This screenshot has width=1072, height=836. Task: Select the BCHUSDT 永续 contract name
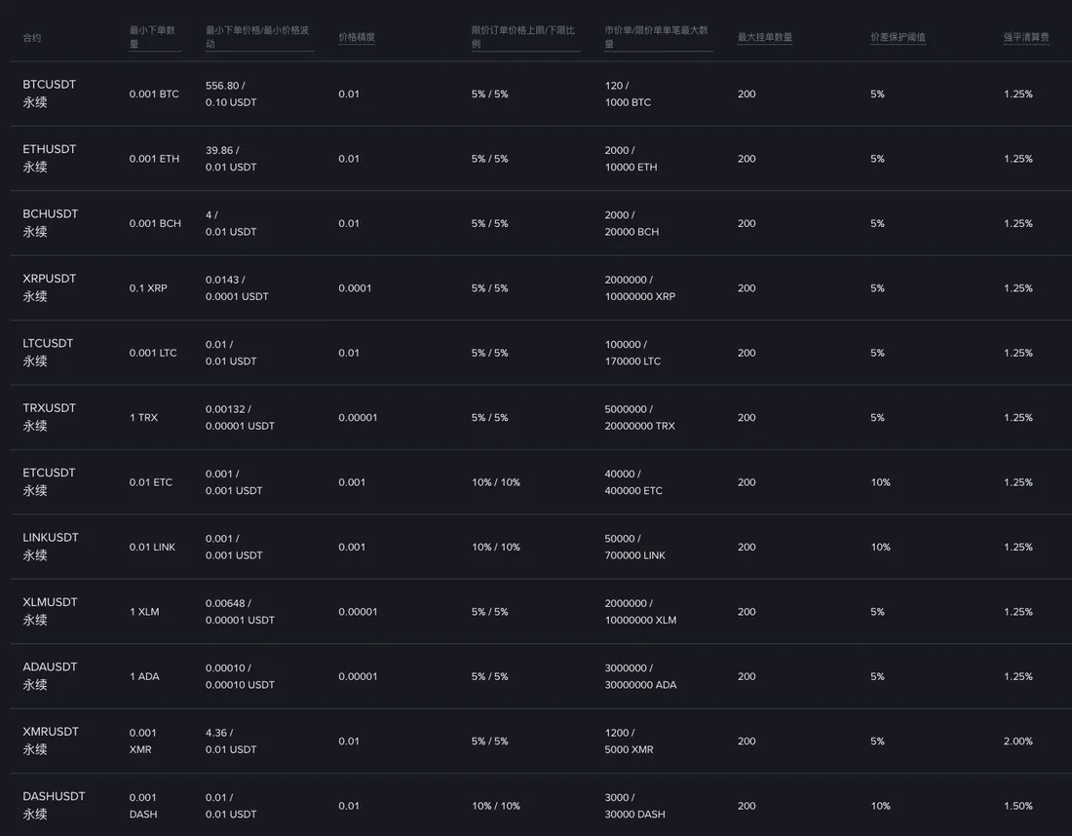point(50,223)
